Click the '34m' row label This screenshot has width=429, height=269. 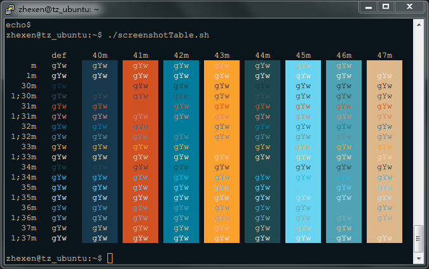point(29,167)
